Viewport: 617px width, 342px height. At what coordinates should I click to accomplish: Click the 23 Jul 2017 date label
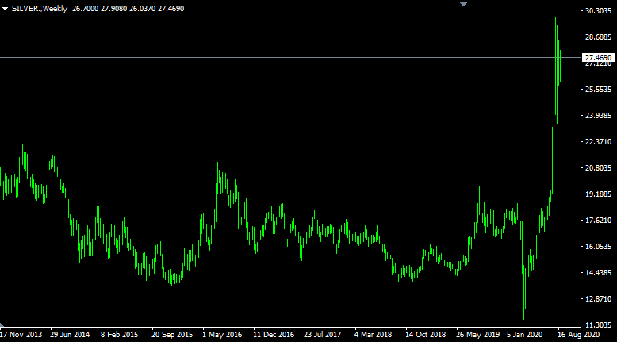coord(322,335)
